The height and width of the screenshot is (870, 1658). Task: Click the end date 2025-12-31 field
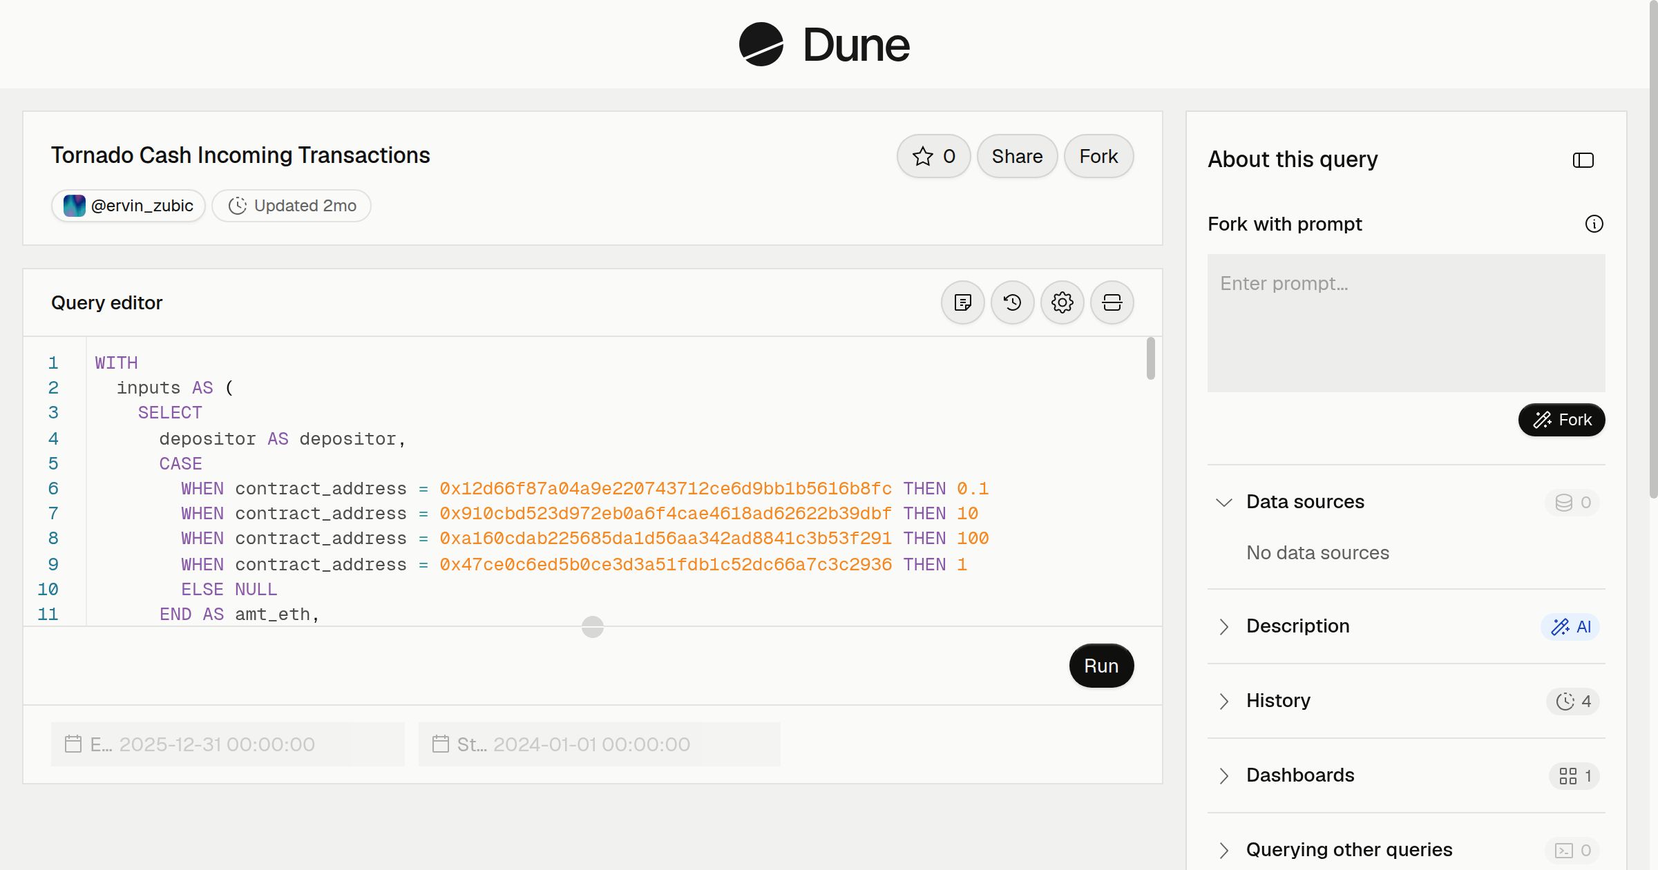pos(228,744)
